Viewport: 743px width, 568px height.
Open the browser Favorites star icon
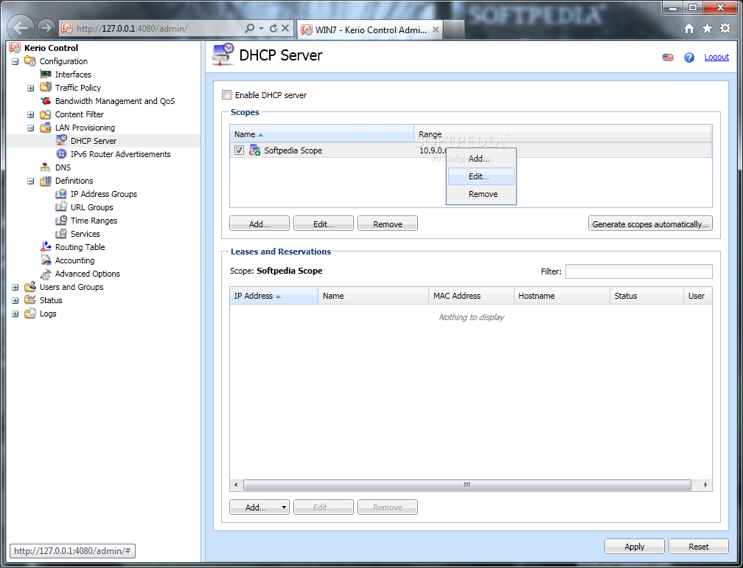pos(707,29)
